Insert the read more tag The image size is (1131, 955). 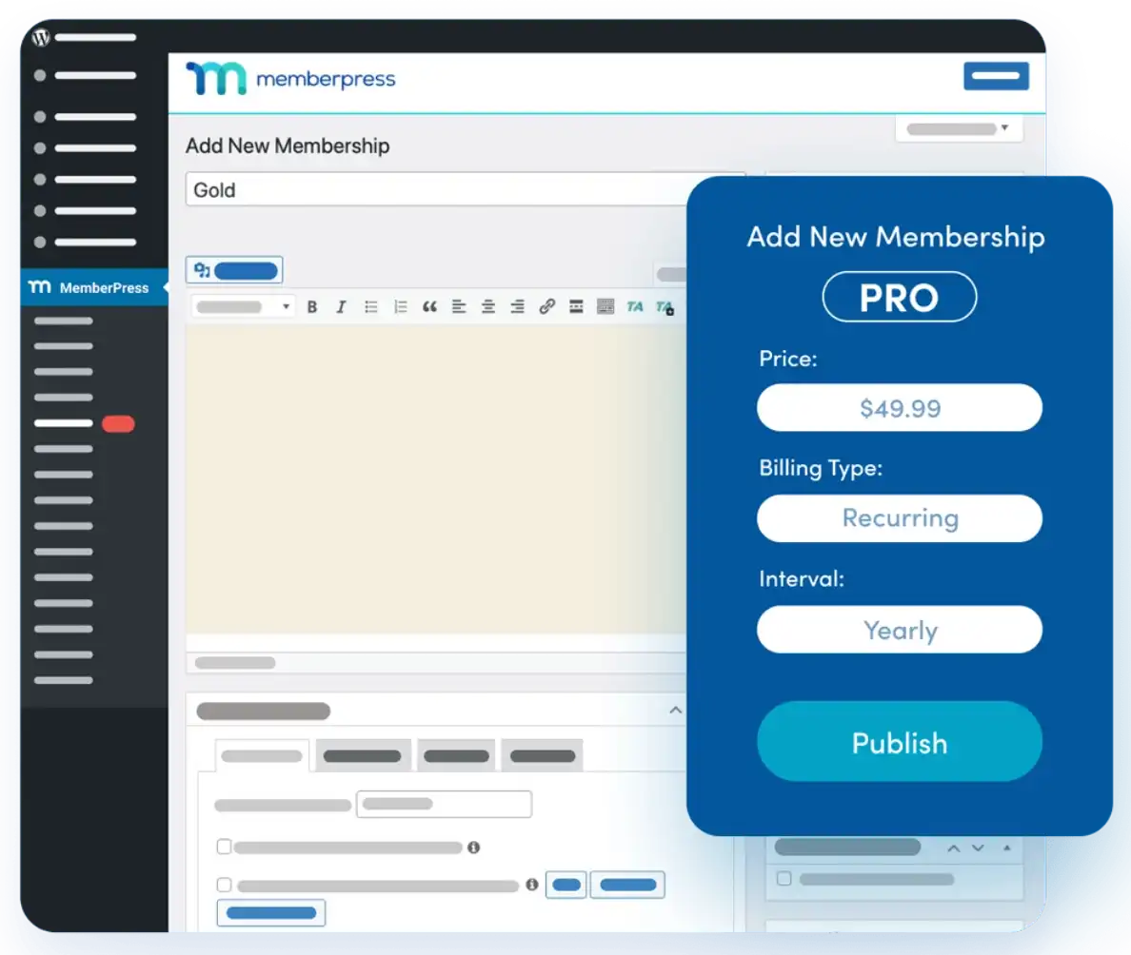click(576, 307)
